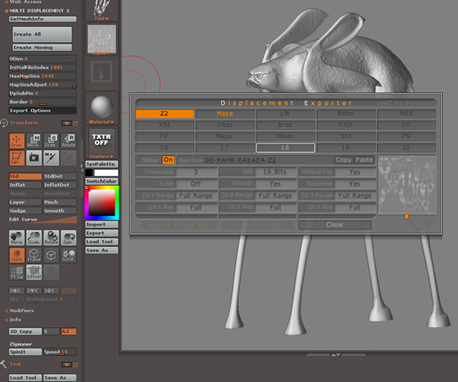Select the XSI preset tab
This screenshot has height=382, width=458.
165,125
